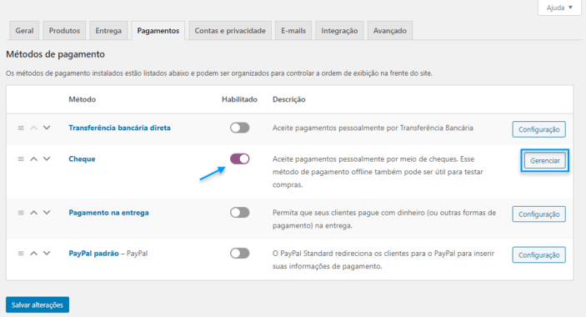Image resolution: width=586 pixels, height=317 pixels.
Task: Open the Avançado tab
Action: tap(390, 31)
